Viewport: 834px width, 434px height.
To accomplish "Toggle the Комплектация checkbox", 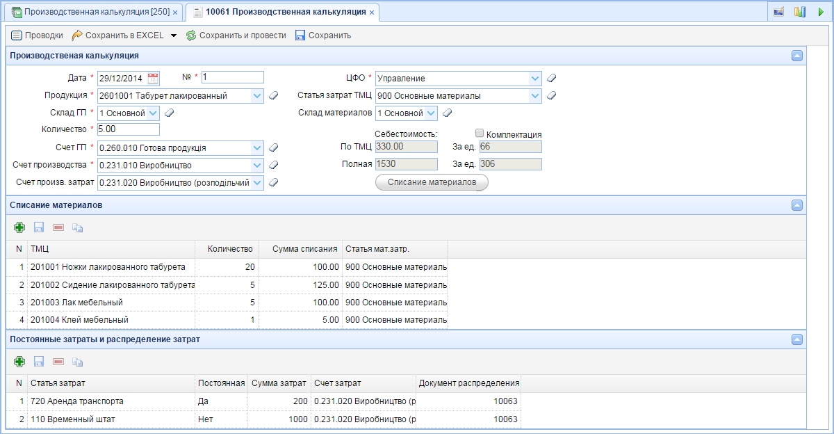I will [480, 133].
